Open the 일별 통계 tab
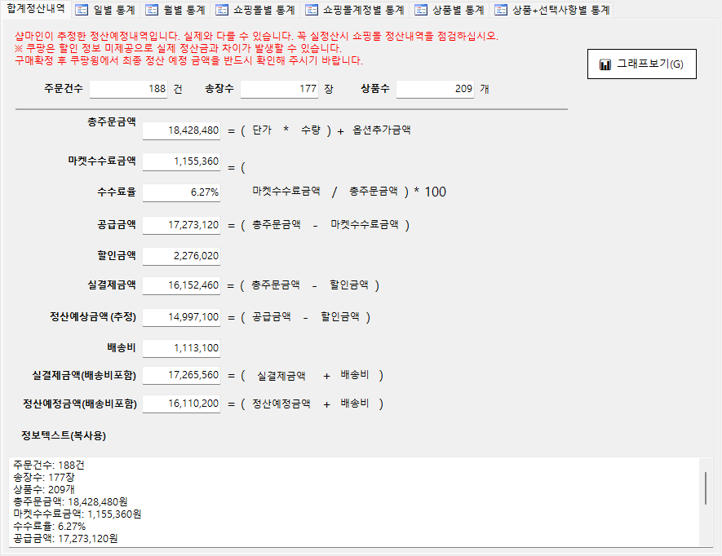Screen dimensions: 722x556 (x=104, y=11)
